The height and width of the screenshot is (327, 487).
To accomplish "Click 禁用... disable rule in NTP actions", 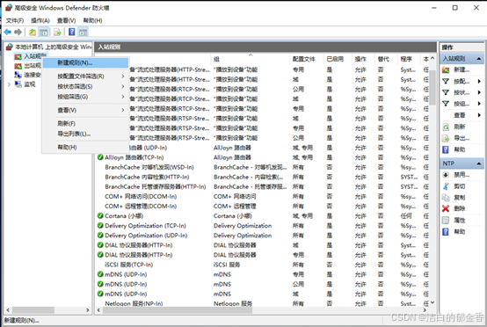I will click(x=462, y=175).
